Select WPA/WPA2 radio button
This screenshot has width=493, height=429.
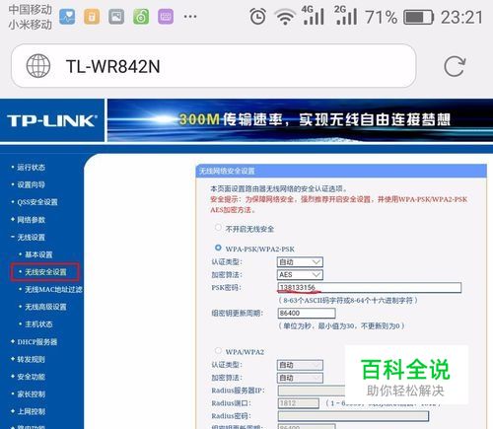(x=218, y=351)
